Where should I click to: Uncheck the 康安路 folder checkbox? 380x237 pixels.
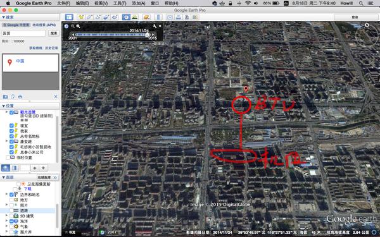click(x=11, y=142)
